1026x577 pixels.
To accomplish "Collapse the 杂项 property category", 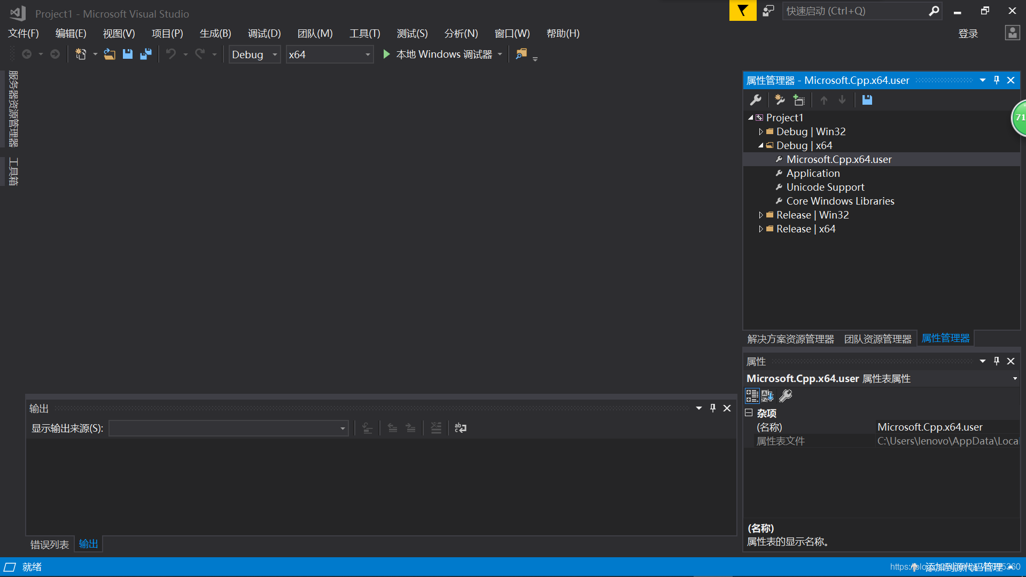I will pos(749,413).
